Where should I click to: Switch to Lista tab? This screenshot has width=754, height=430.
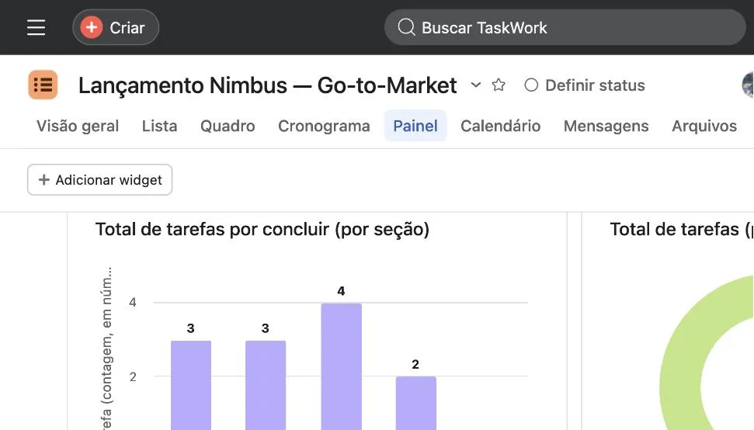coord(160,126)
